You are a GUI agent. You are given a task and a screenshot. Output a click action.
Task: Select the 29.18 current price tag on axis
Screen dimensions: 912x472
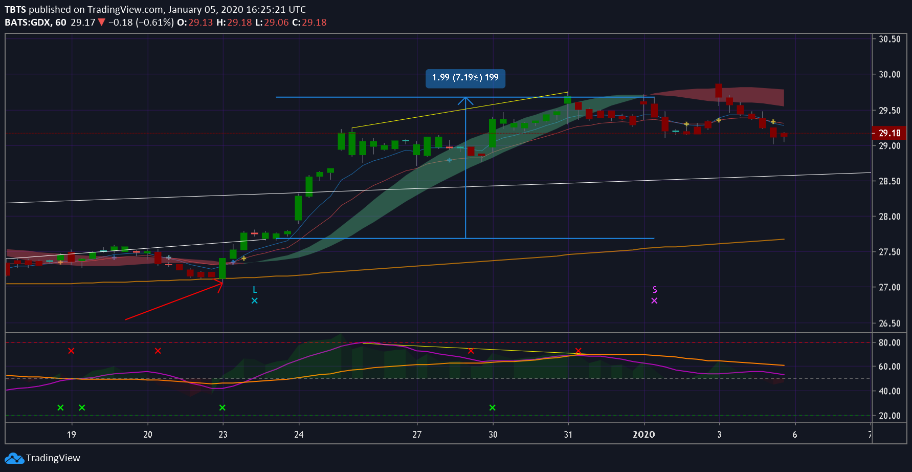click(x=889, y=133)
